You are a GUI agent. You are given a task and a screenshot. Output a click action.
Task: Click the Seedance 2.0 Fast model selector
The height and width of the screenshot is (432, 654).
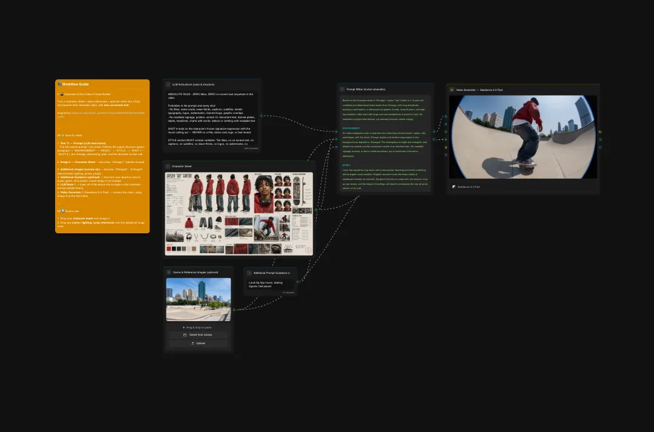pos(523,187)
